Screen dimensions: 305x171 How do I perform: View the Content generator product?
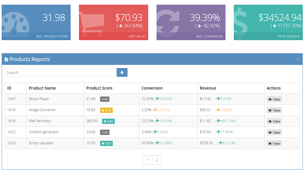(x=274, y=132)
